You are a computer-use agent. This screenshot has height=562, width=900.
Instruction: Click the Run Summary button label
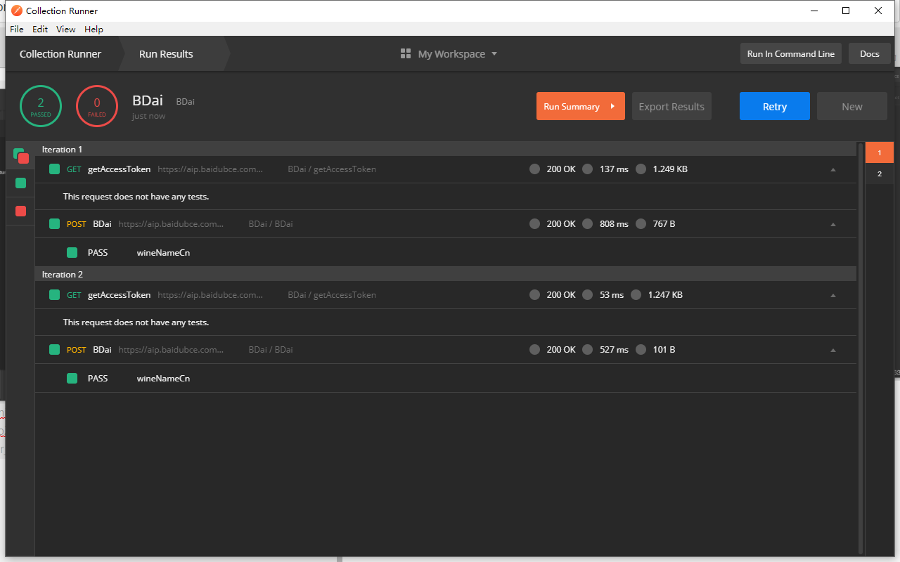click(572, 107)
